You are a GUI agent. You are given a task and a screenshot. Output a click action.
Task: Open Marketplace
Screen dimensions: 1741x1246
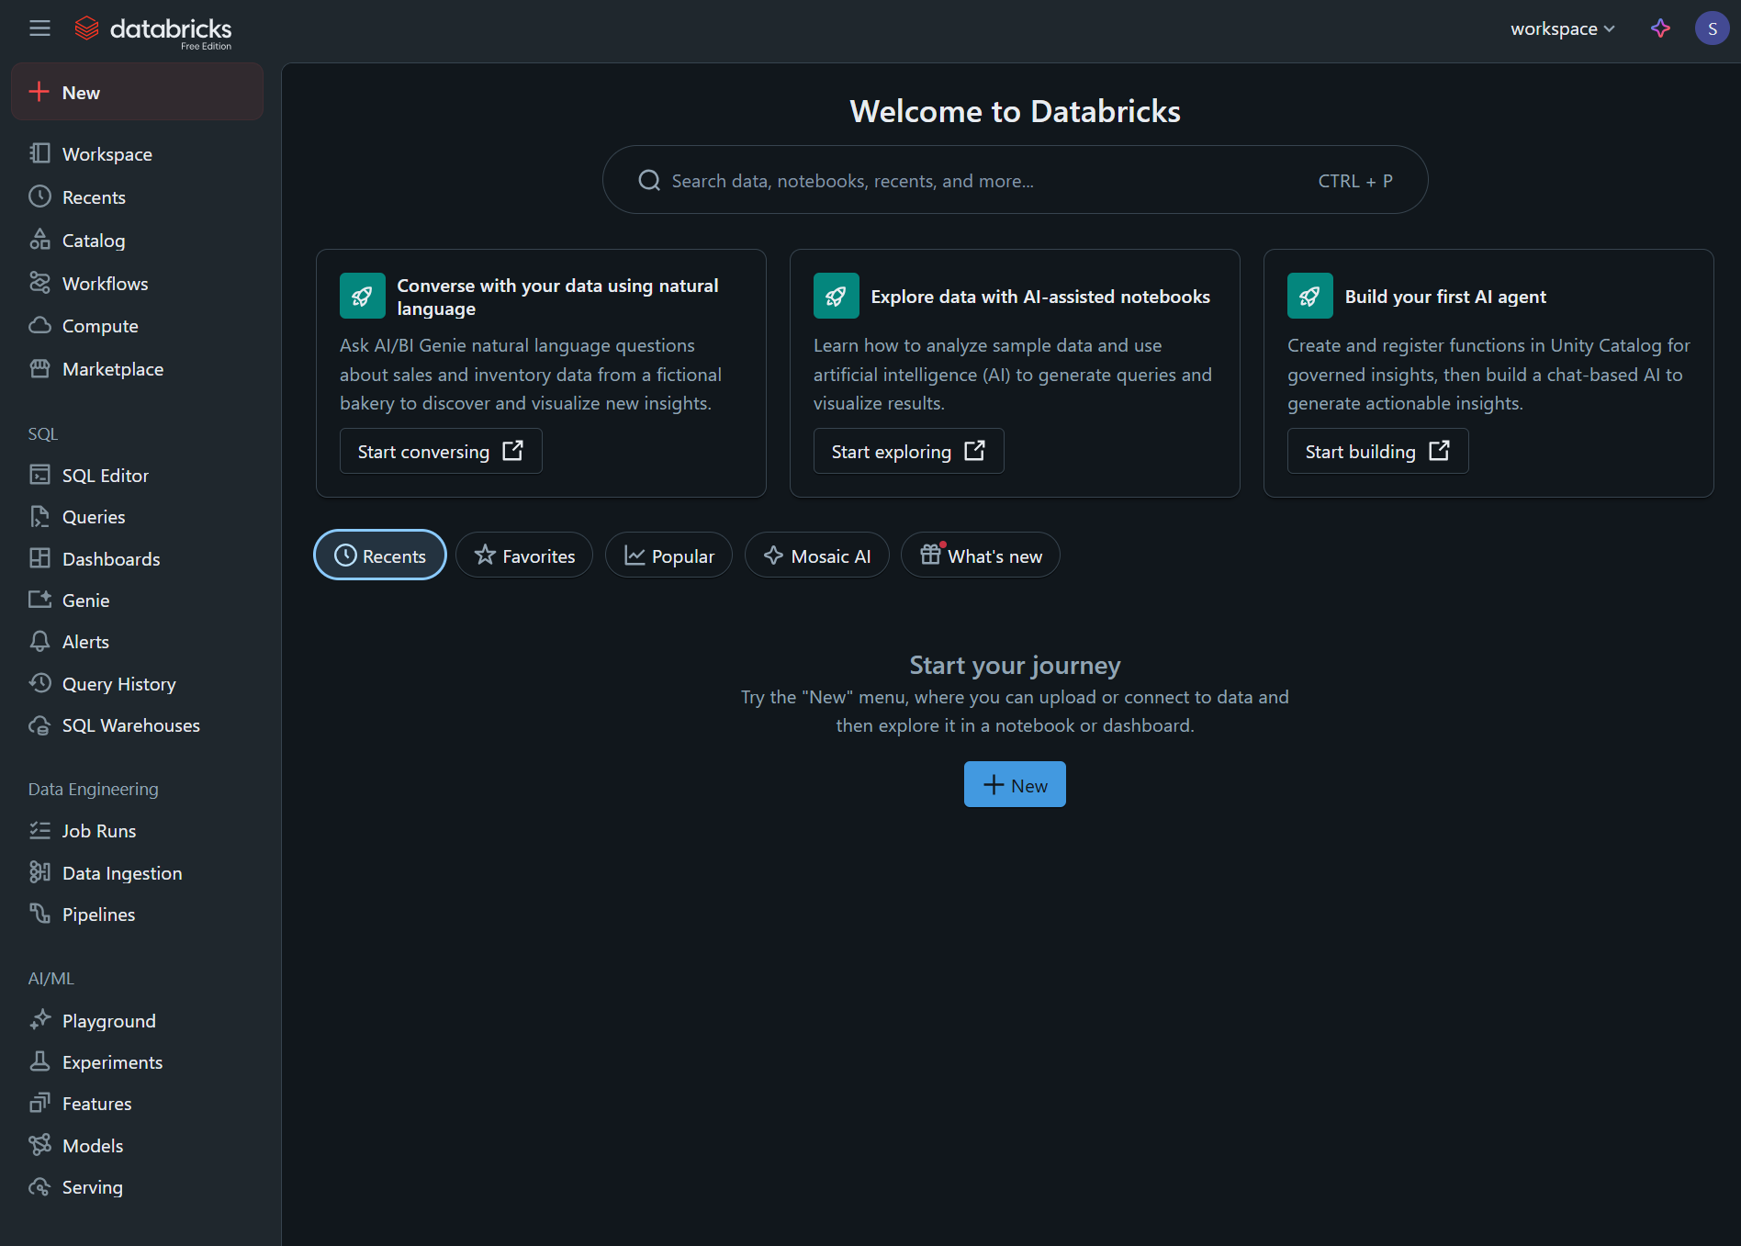pos(138,369)
